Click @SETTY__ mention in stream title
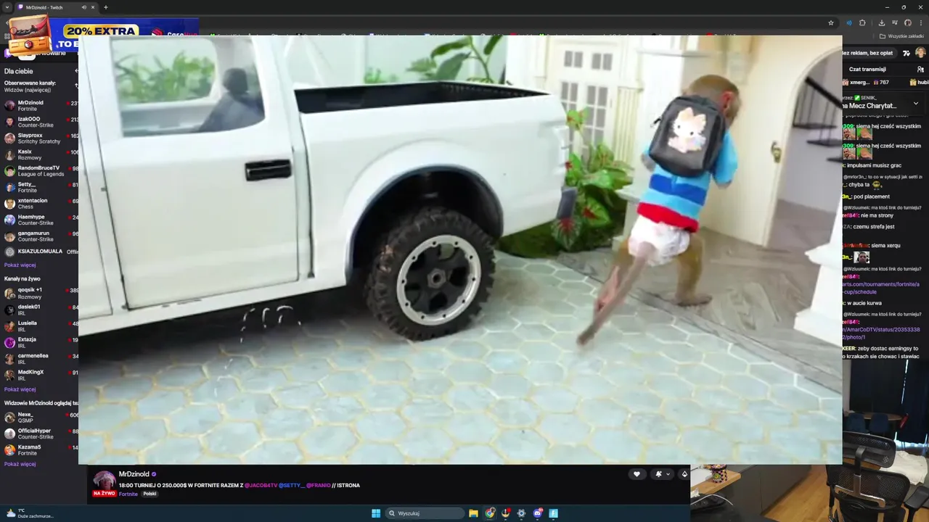The width and height of the screenshot is (929, 522). 291,485
